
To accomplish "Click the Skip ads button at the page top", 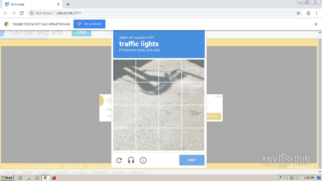I will [82, 32].
